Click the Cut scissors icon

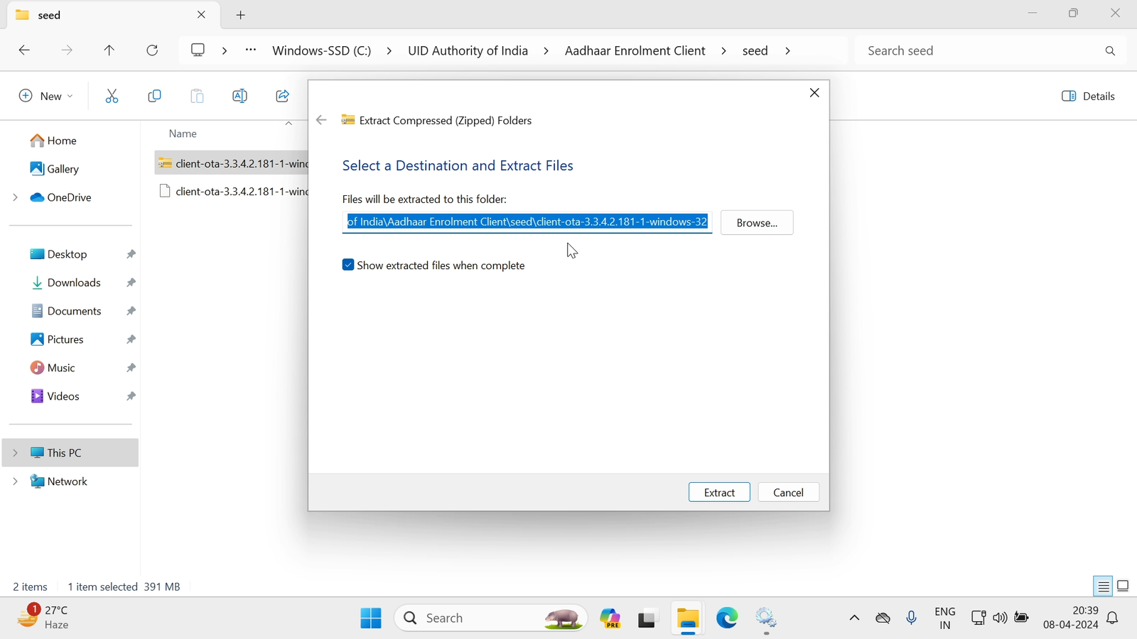(112, 96)
